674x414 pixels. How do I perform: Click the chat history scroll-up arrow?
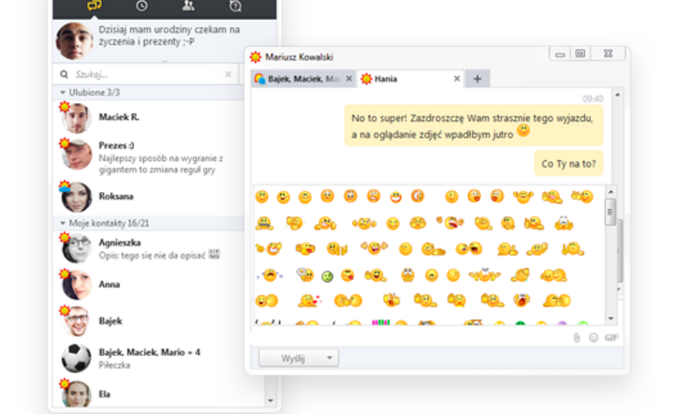click(618, 95)
